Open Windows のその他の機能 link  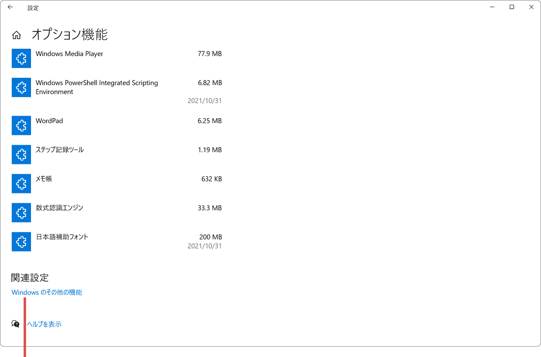47,292
